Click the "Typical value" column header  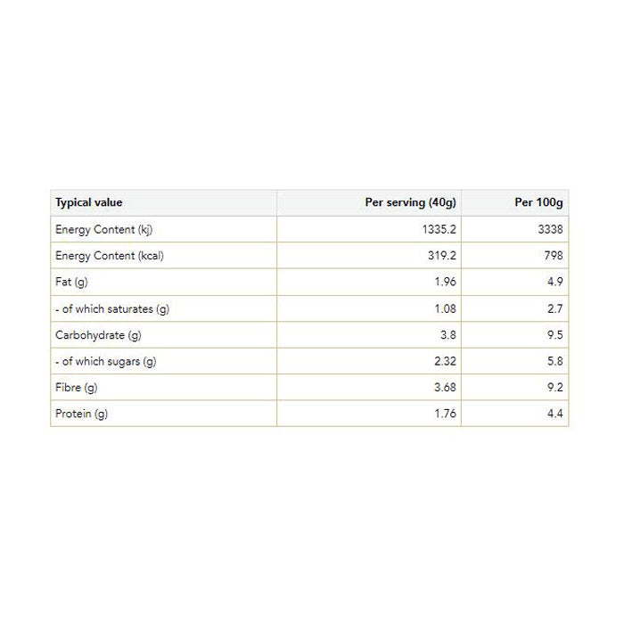[89, 202]
